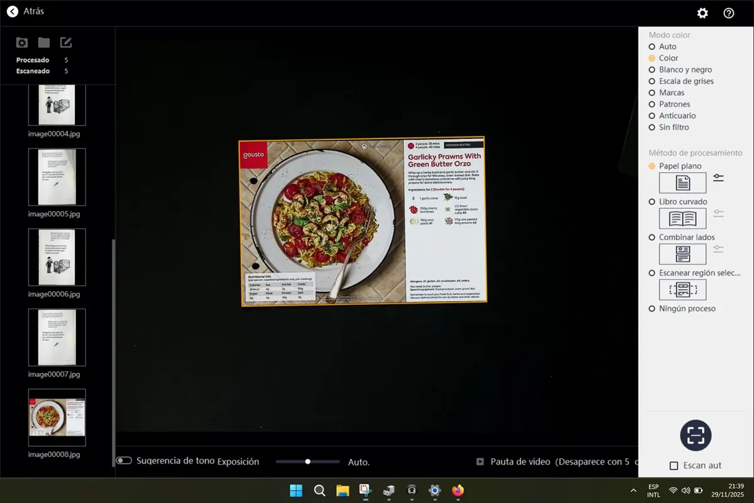Viewport: 754px width, 503px height.
Task: Click the Exposición slider handle
Action: pyautogui.click(x=308, y=462)
